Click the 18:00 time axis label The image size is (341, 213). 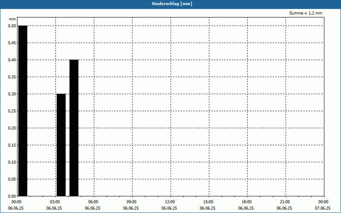click(247, 202)
